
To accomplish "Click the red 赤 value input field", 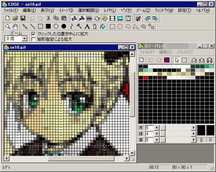I will [x=149, y=128].
